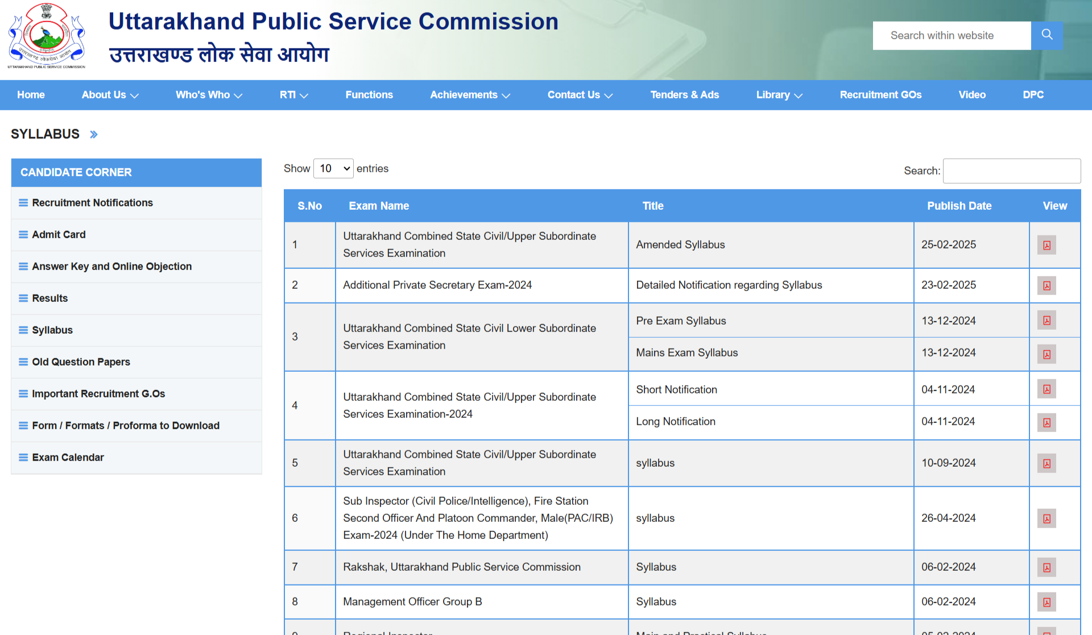1092x635 pixels.
Task: Open the Tenders & Ads menu item
Action: [x=684, y=95]
